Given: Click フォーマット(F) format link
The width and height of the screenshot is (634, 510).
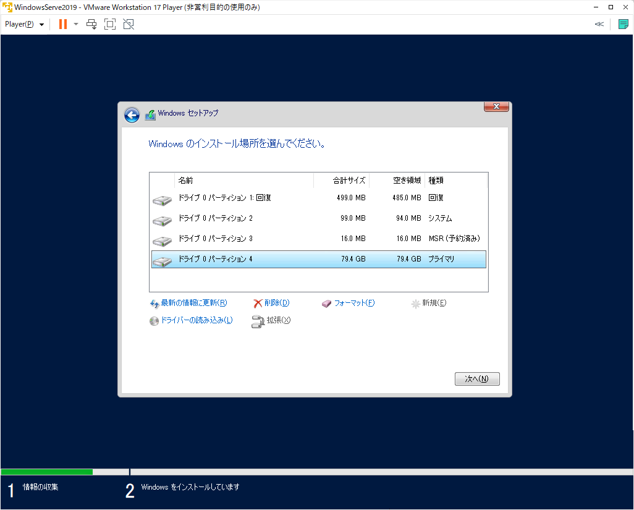Looking at the screenshot, I should point(354,303).
